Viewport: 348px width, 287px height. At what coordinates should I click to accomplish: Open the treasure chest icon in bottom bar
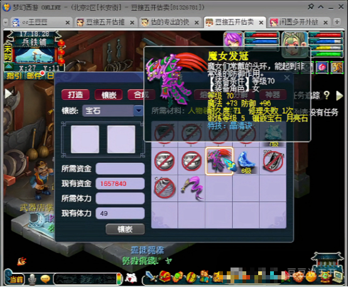(x=165, y=277)
